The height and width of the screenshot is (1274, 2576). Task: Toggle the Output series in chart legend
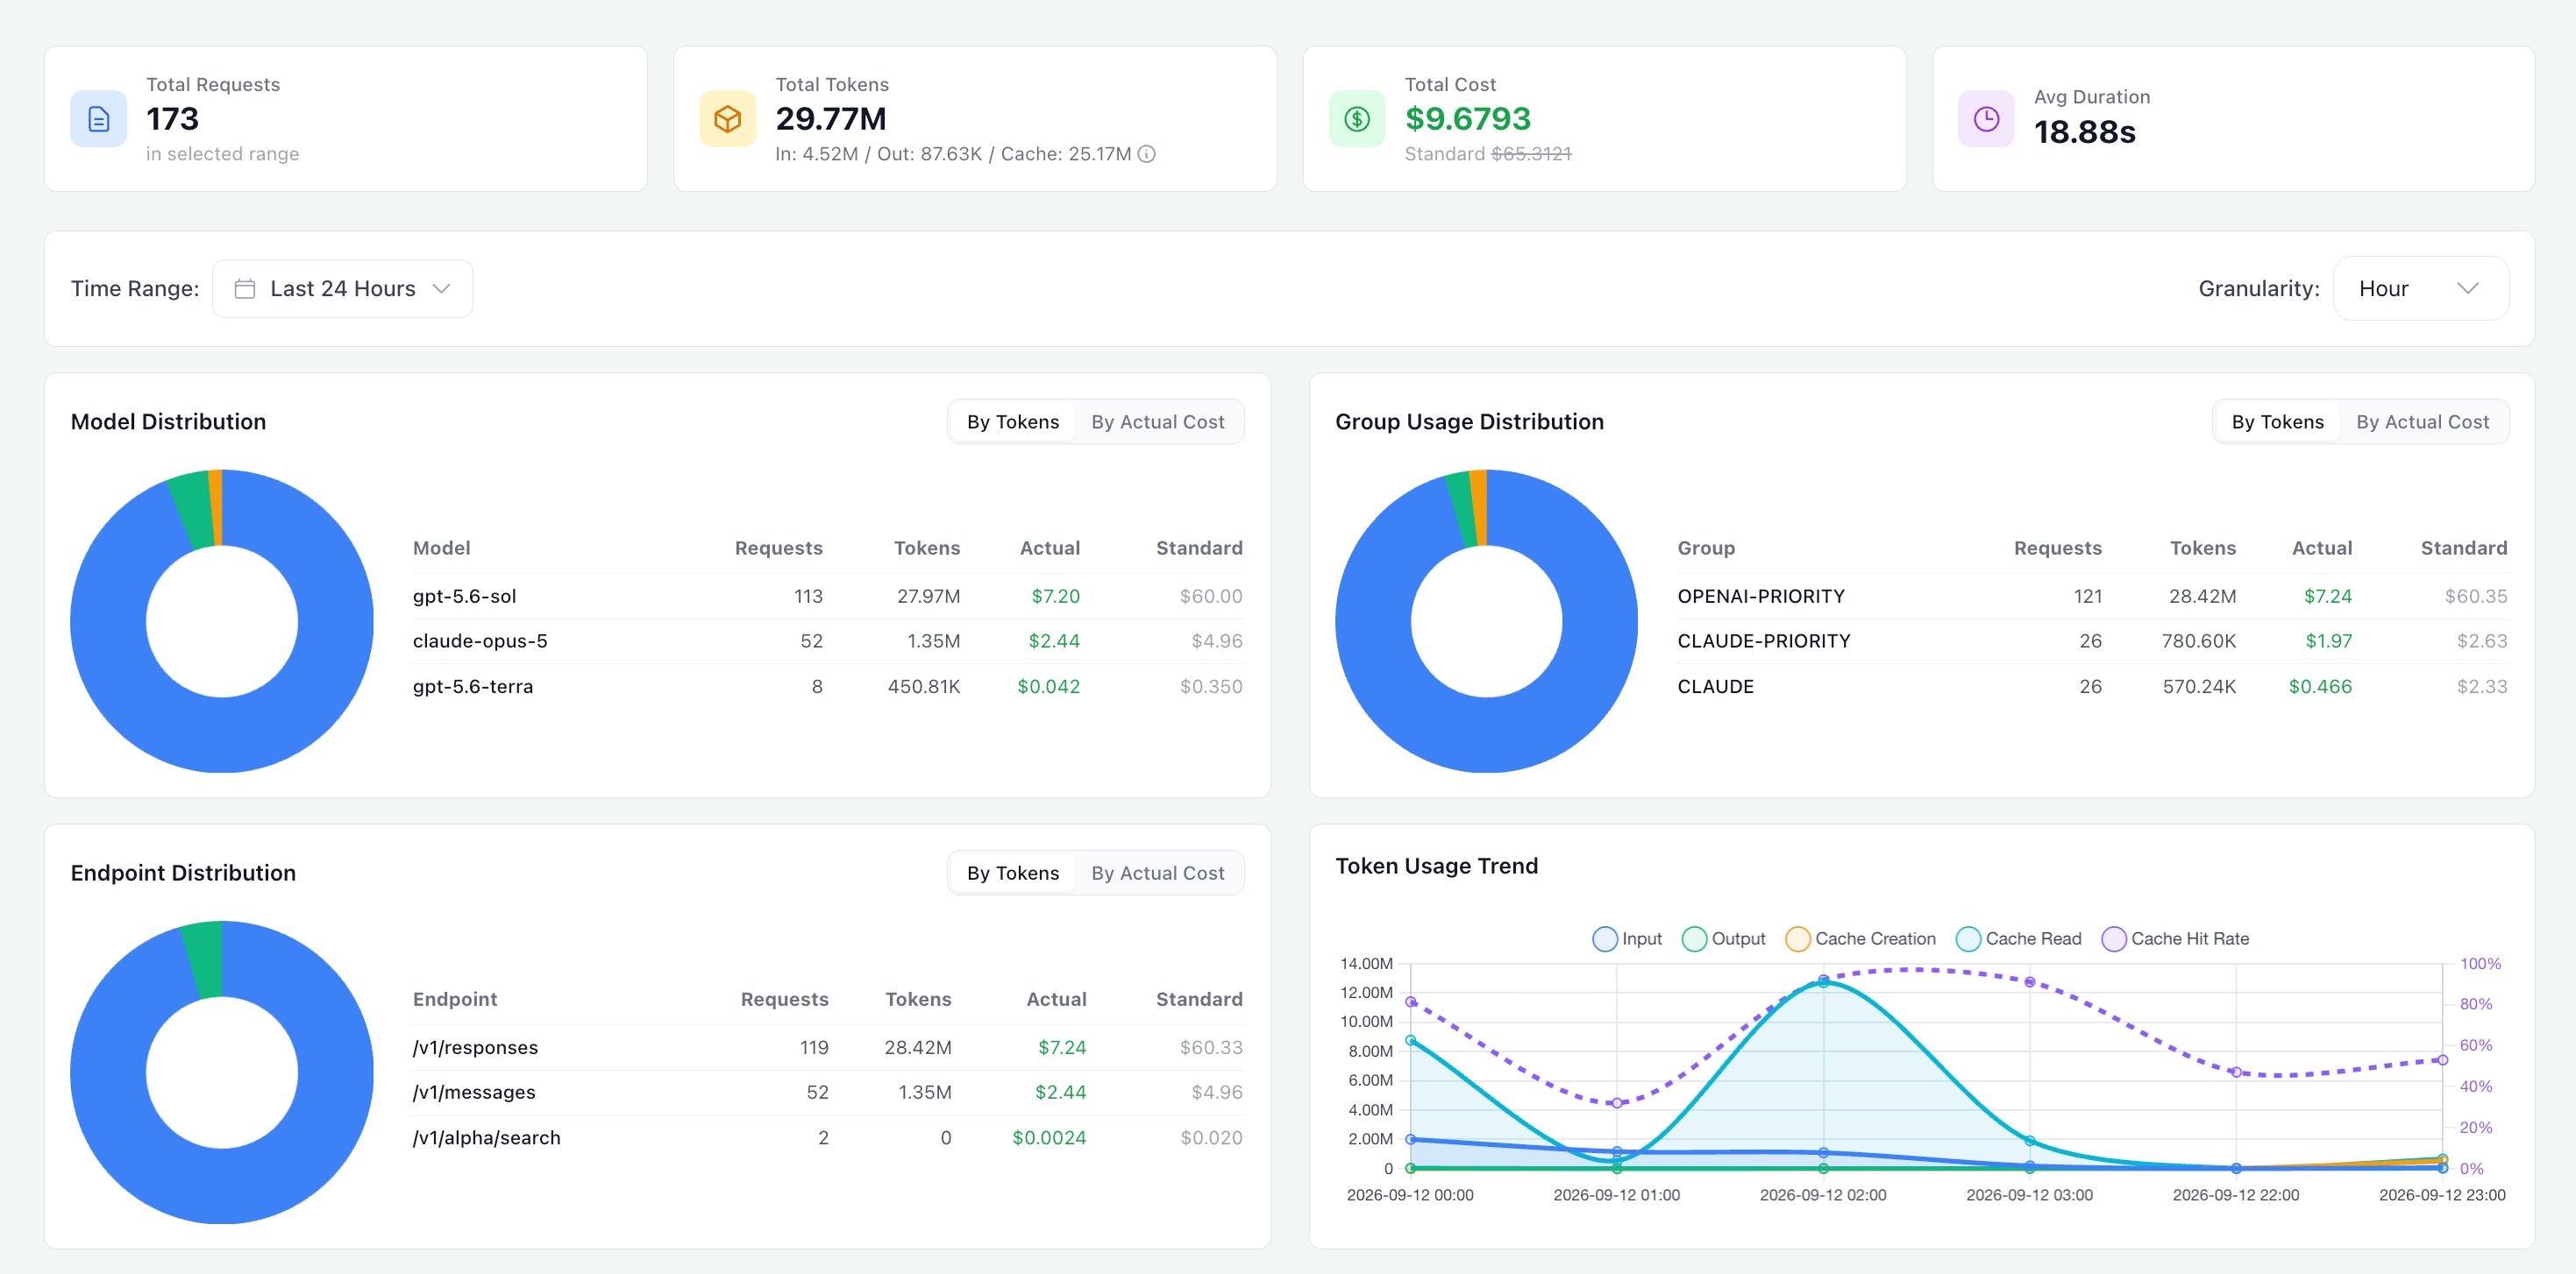click(1724, 939)
